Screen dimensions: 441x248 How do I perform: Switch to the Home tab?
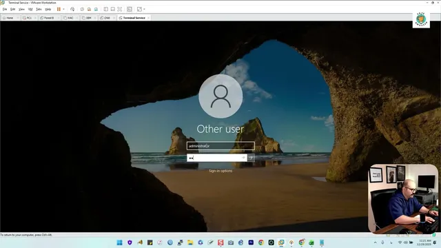pyautogui.click(x=10, y=18)
